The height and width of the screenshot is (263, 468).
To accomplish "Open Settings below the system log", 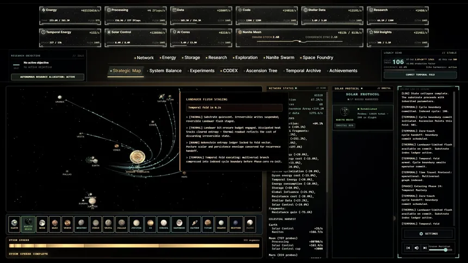I will (x=429, y=234).
